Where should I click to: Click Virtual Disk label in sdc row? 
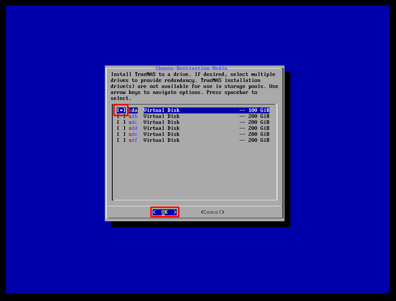click(x=161, y=122)
